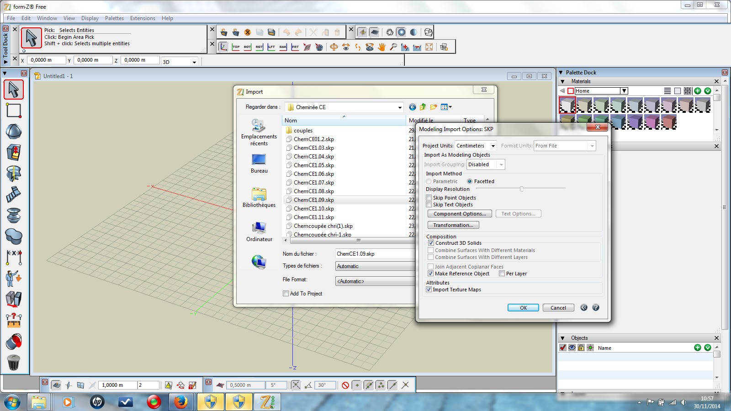Open the measure ruler tool with question marks
The height and width of the screenshot is (411, 731).
click(14, 321)
